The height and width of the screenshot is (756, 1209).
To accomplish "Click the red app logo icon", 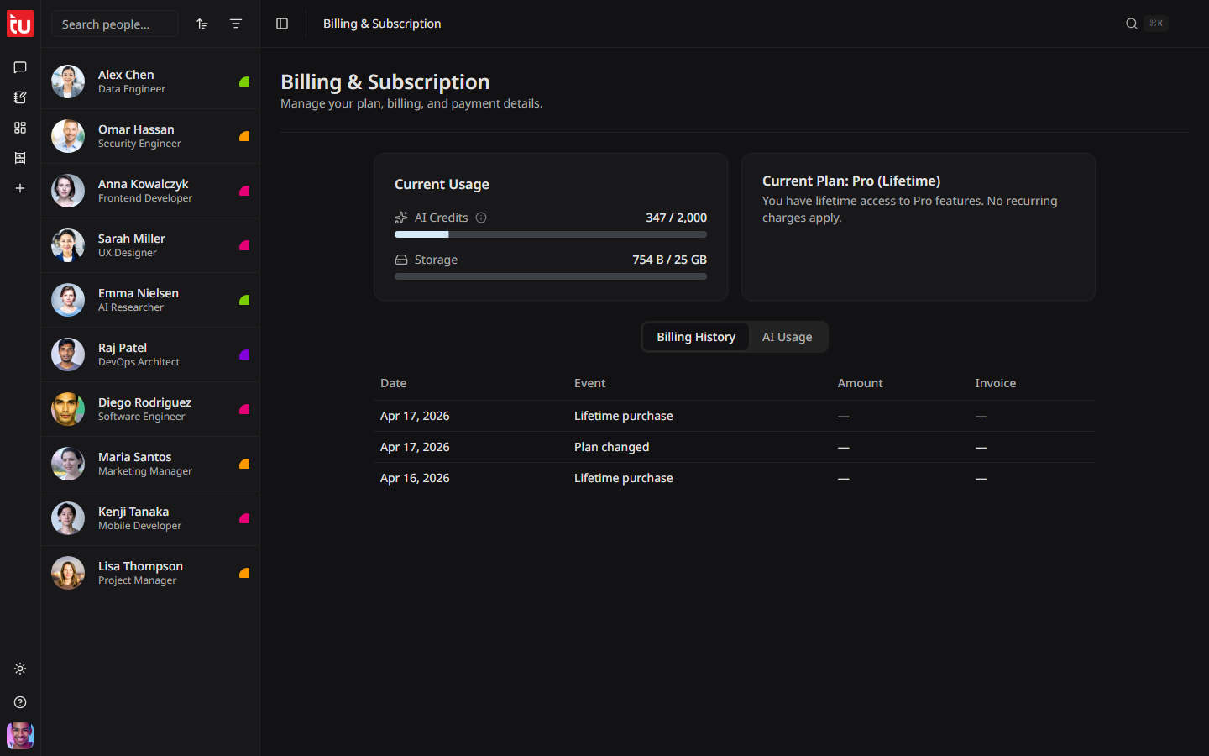I will click(x=20, y=24).
